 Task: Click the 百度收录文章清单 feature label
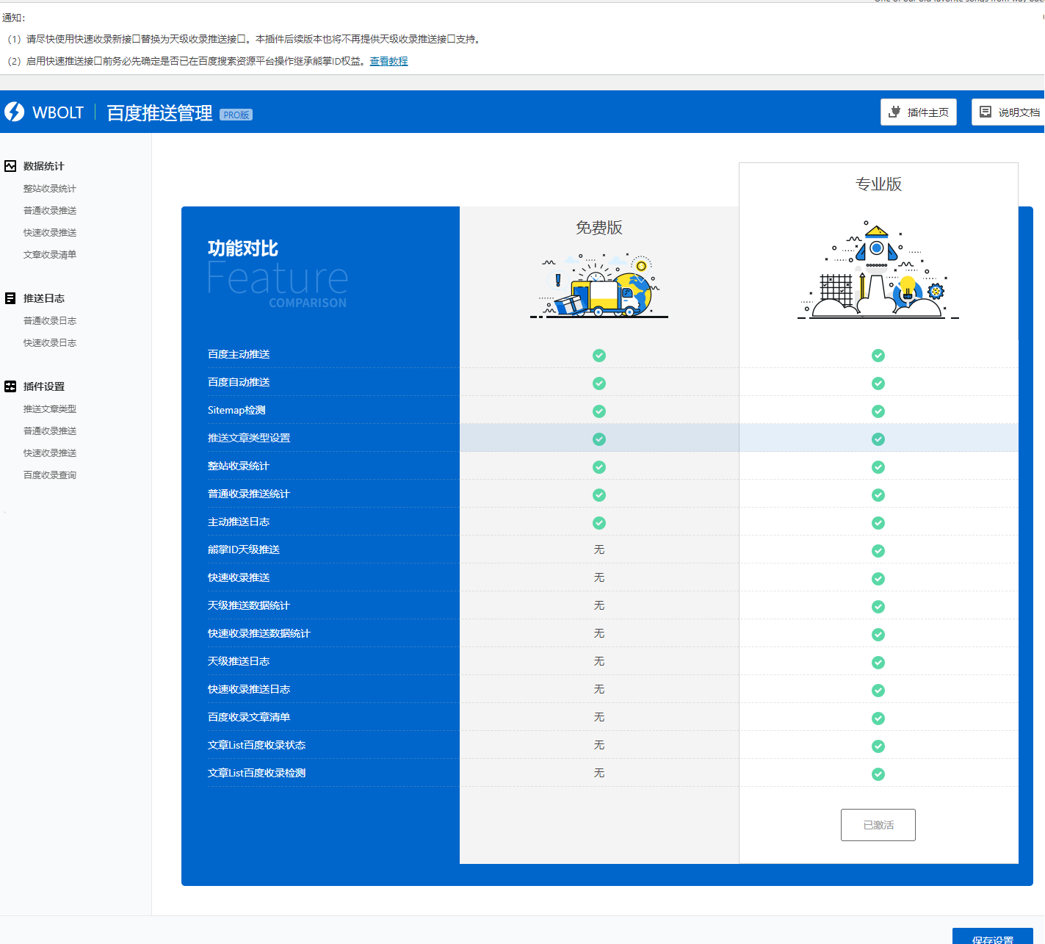click(249, 717)
